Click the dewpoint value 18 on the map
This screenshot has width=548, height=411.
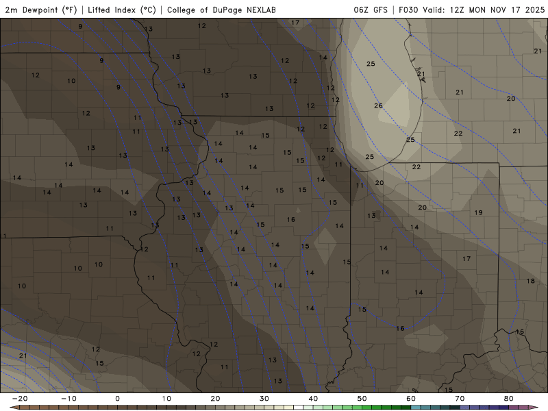[x=530, y=281]
